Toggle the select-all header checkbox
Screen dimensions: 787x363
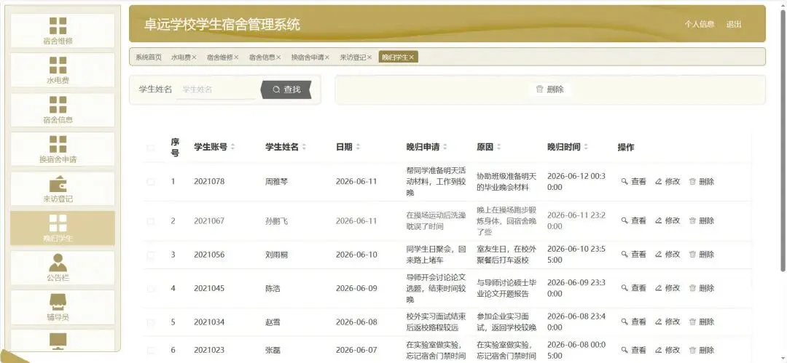point(151,148)
